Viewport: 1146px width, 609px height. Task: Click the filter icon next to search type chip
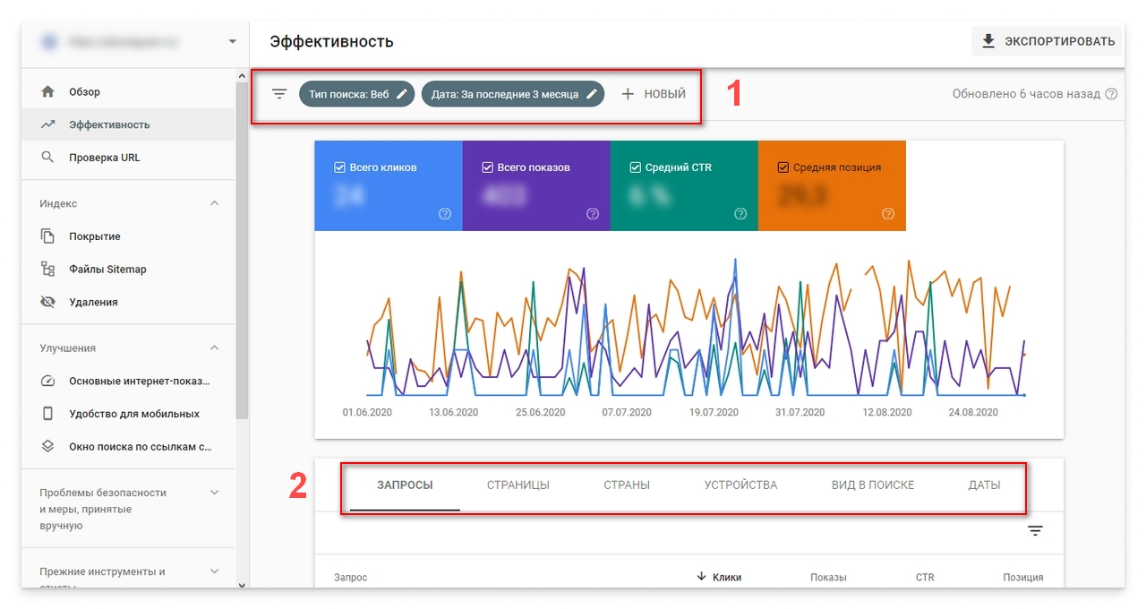(279, 94)
